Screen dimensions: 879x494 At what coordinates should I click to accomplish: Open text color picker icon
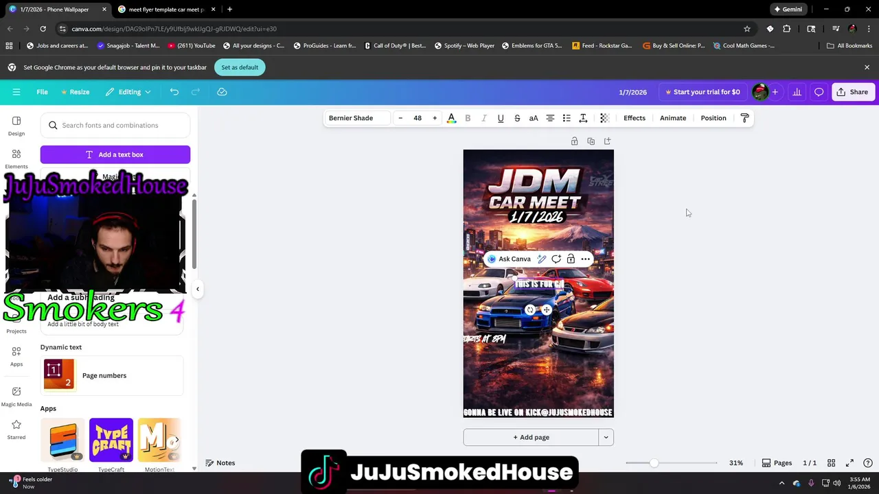pyautogui.click(x=451, y=118)
